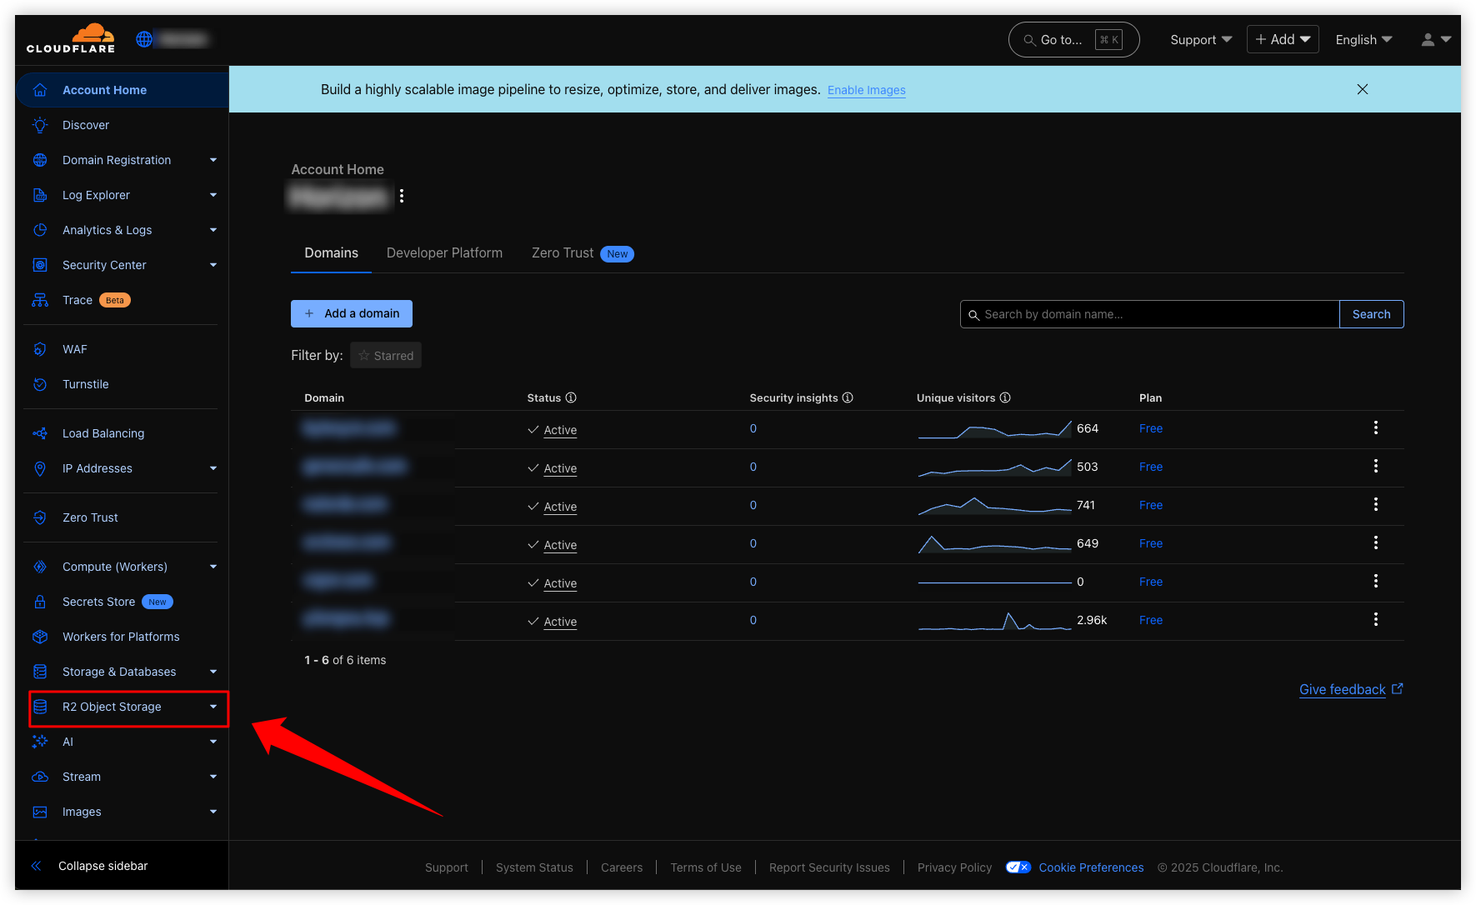The image size is (1476, 905).
Task: Click the Turnstile icon
Action: click(x=40, y=384)
